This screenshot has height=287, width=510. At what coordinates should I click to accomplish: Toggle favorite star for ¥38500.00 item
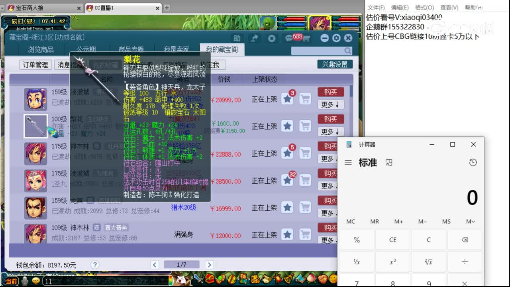pyautogui.click(x=287, y=180)
